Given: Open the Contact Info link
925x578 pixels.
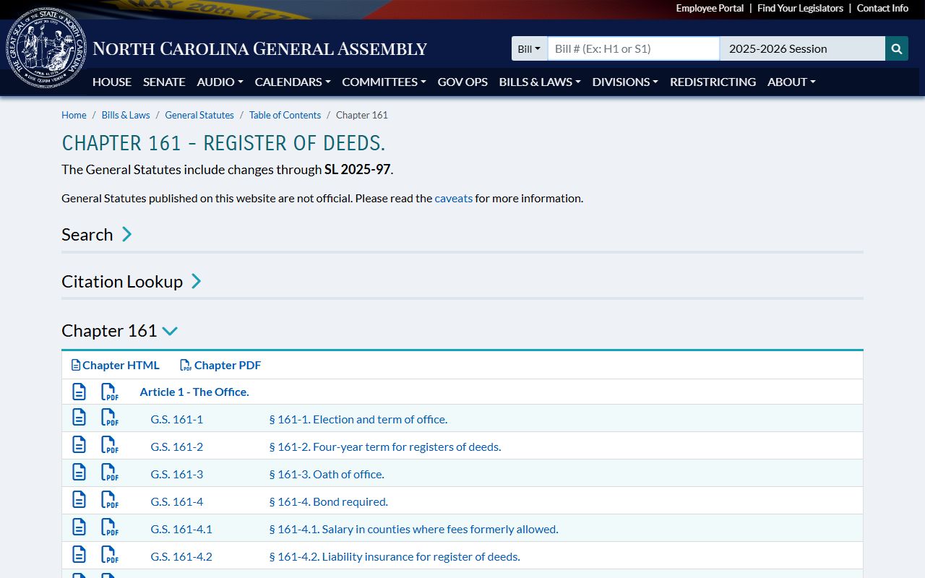Looking at the screenshot, I should pyautogui.click(x=882, y=8).
